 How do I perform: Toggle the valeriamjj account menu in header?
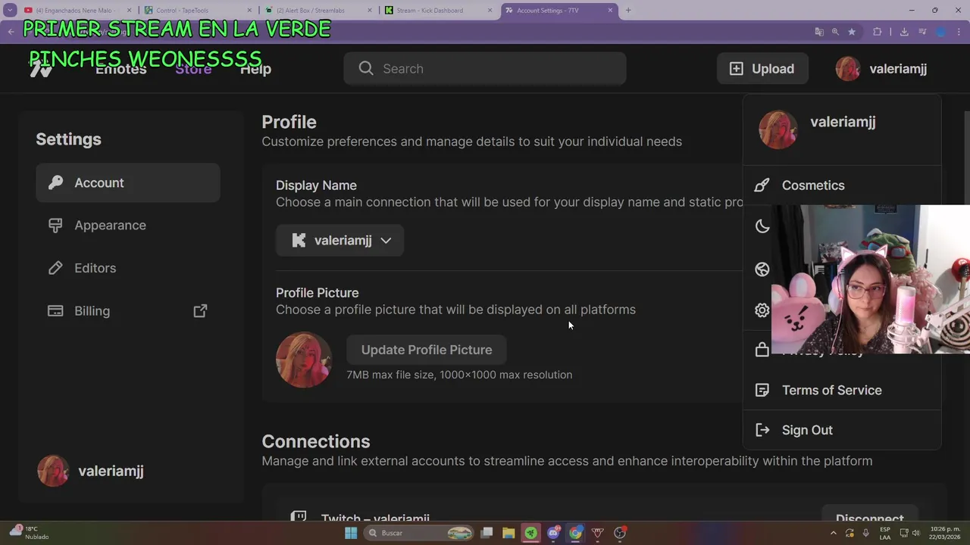(x=881, y=69)
